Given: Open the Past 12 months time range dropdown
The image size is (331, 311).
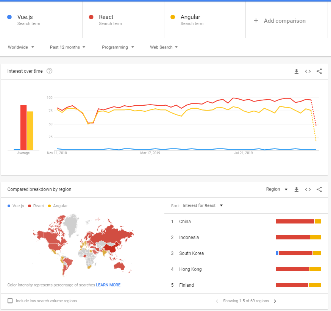Looking at the screenshot, I should coord(67,47).
